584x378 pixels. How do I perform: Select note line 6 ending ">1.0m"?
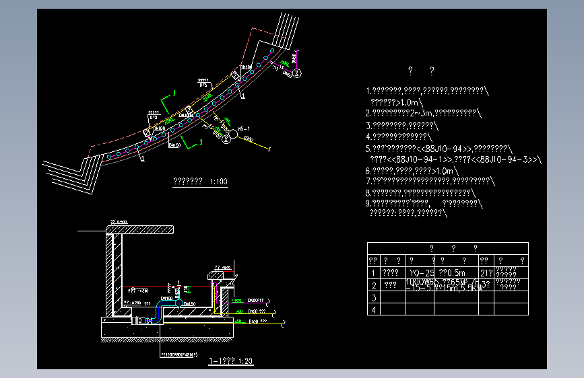(x=412, y=171)
